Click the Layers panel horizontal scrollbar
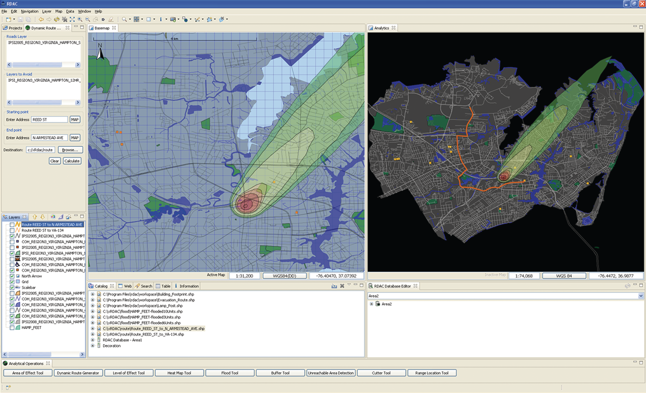 (30, 354)
